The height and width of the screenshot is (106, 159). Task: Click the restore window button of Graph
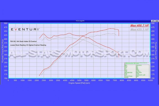pyautogui.click(x=153, y=21)
